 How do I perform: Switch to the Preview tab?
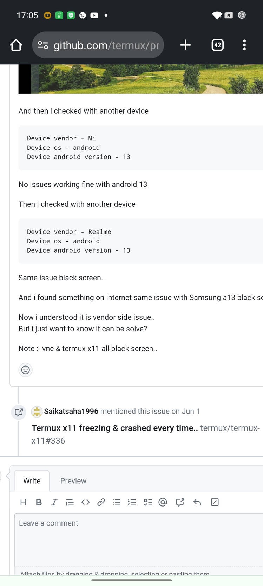click(73, 480)
